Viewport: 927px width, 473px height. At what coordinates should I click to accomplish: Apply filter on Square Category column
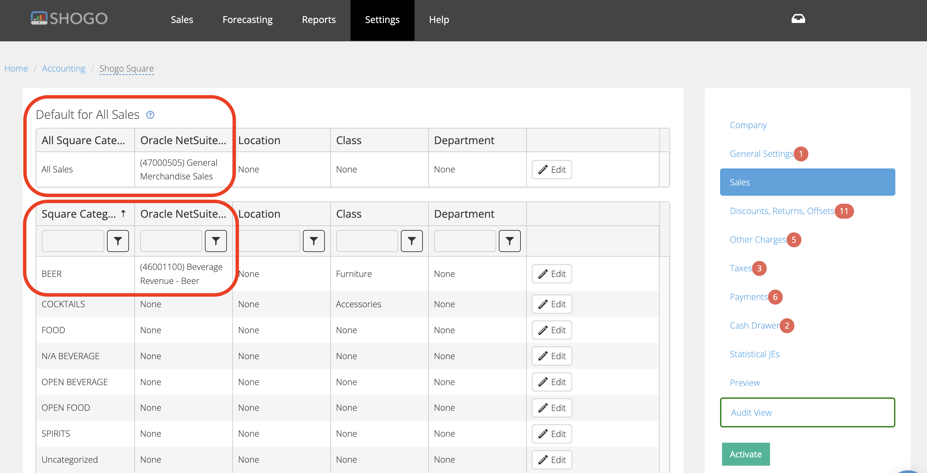[118, 241]
